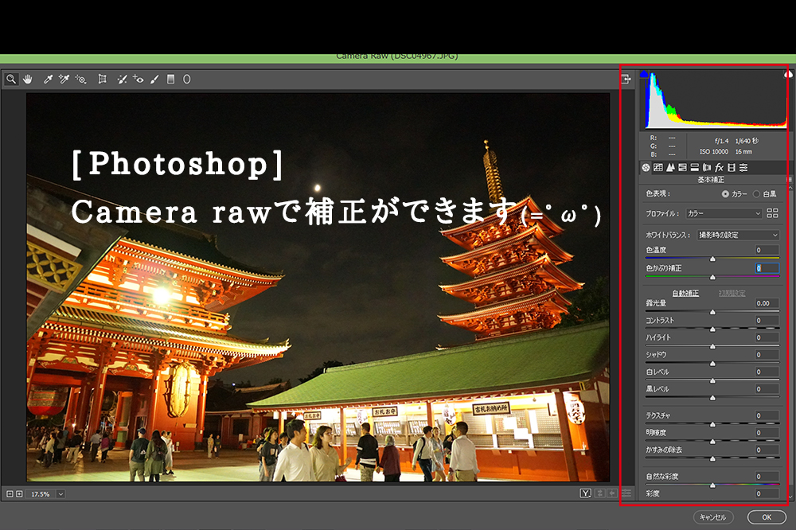Select the 白黒 radio button
The height and width of the screenshot is (530, 796).
[756, 194]
